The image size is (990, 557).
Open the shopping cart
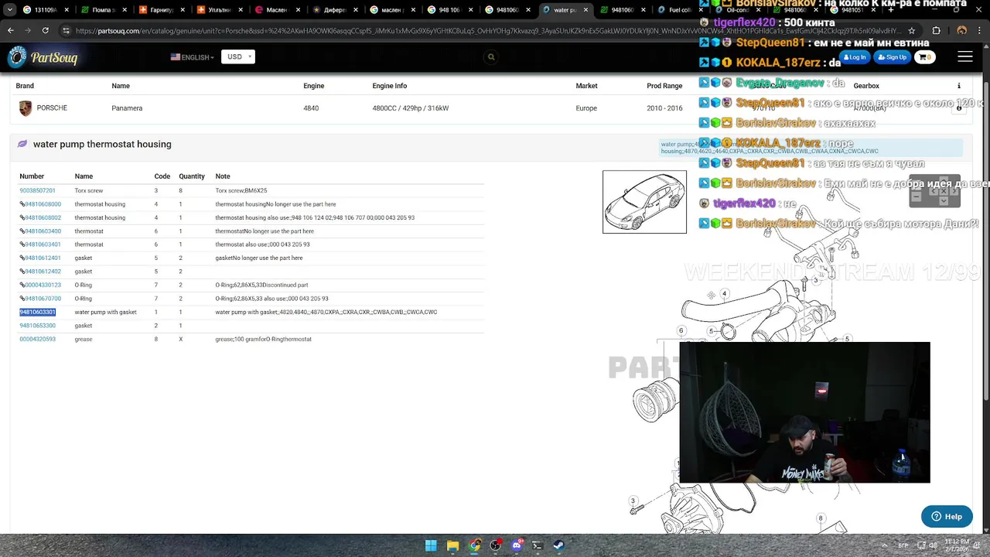pos(925,57)
